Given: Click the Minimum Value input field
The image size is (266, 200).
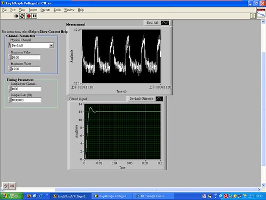Looking at the screenshot, I should pos(26,57).
